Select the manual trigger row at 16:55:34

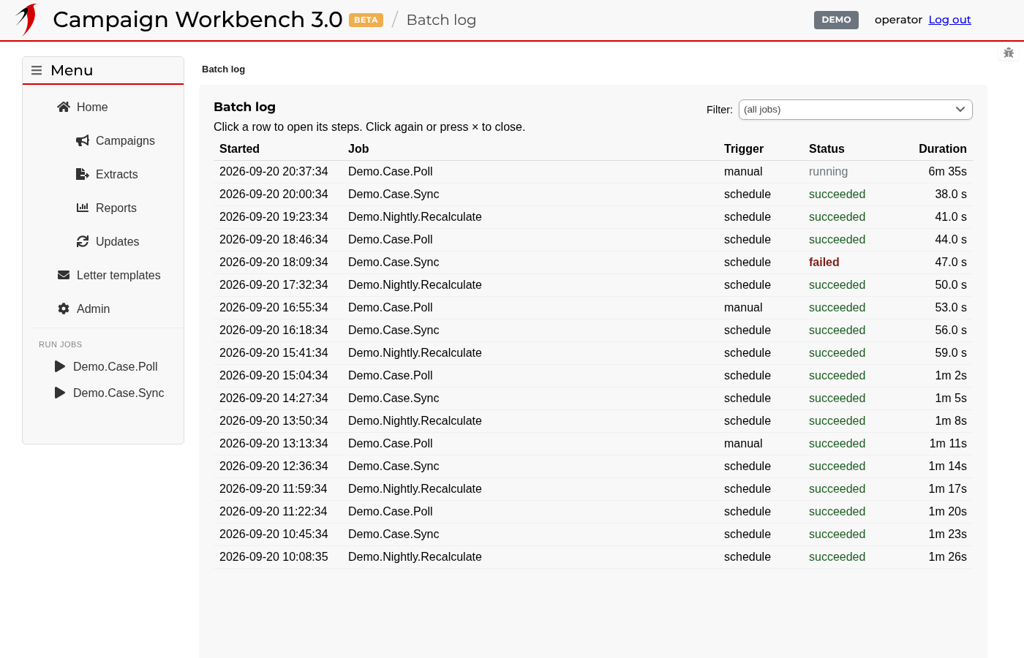click(x=593, y=308)
